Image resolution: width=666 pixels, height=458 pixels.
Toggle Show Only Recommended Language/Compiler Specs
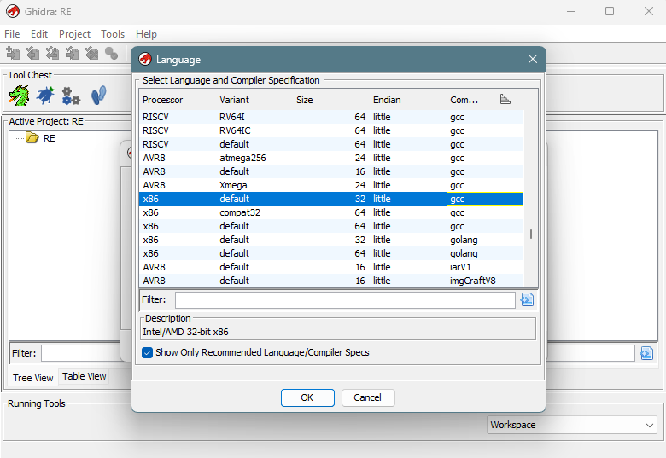tap(147, 353)
